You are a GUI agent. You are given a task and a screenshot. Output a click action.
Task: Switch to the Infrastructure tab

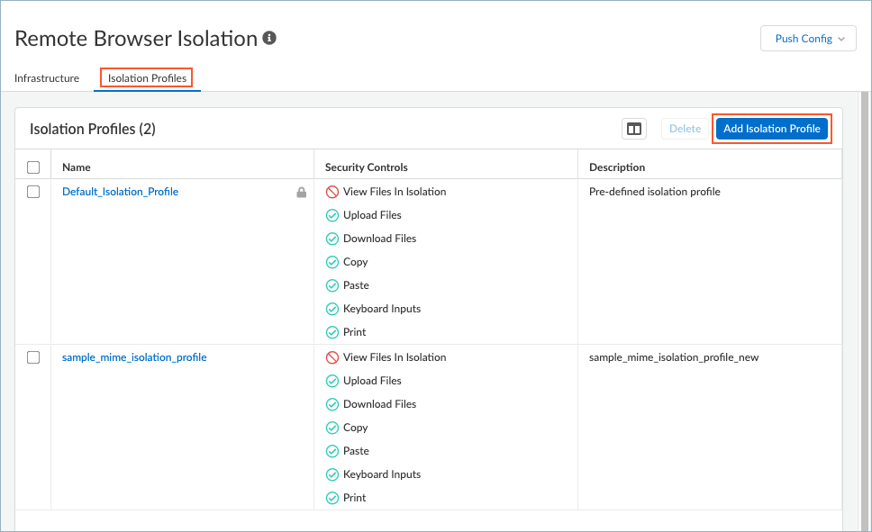click(x=47, y=78)
